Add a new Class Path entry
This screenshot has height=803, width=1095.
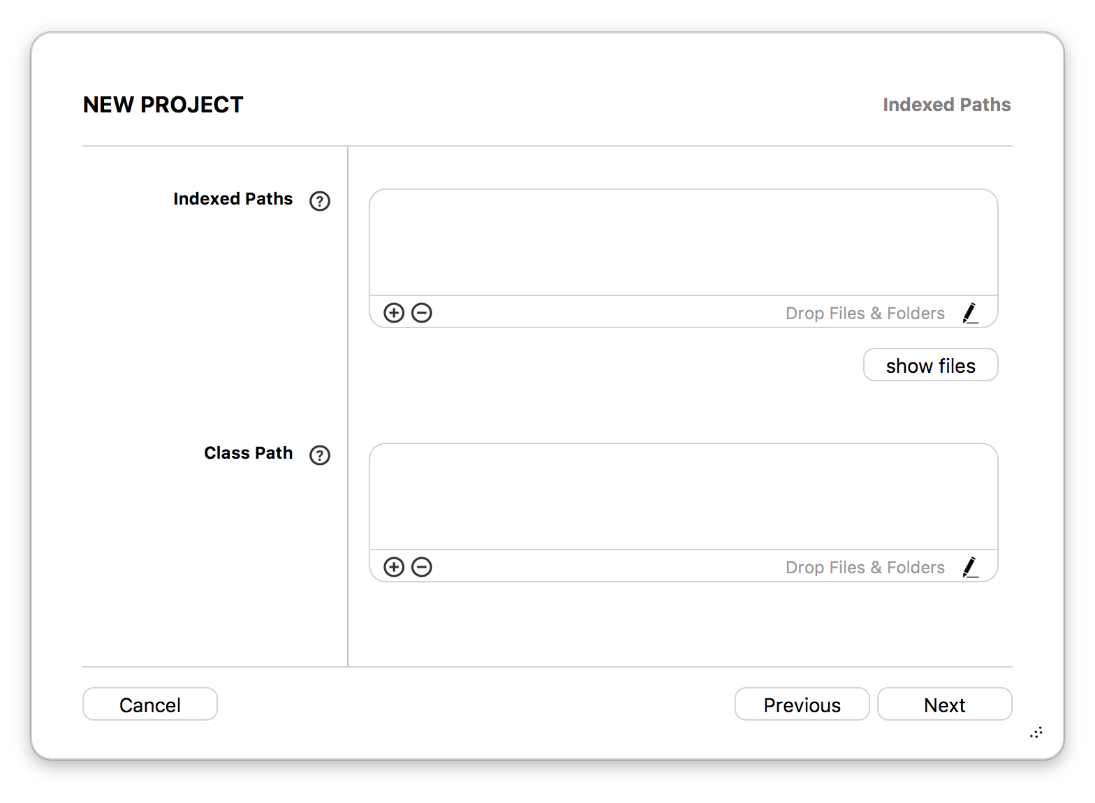pyautogui.click(x=394, y=567)
